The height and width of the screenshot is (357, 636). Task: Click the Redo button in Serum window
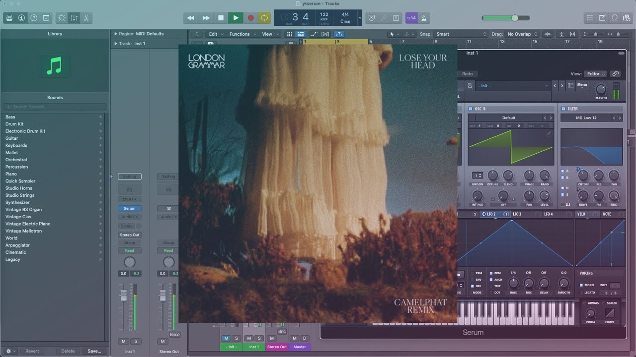point(468,74)
